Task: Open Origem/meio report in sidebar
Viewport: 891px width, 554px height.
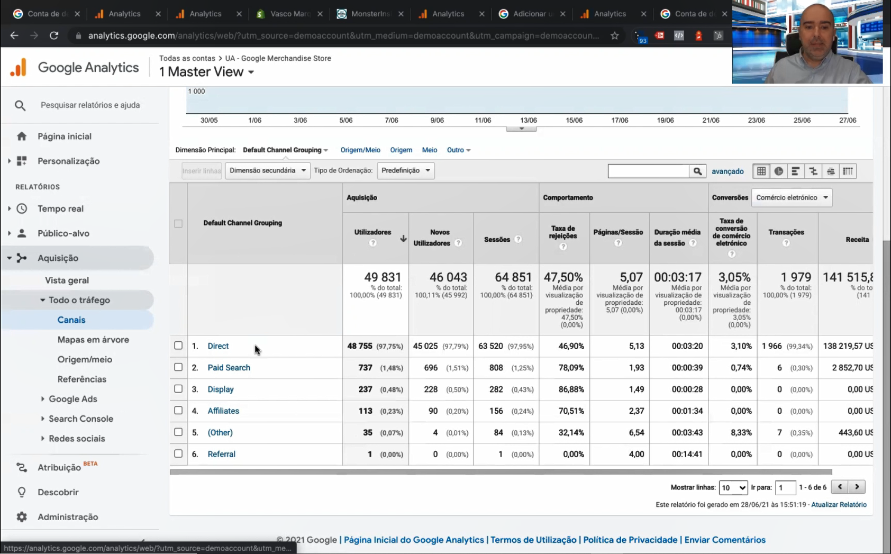Action: coord(85,359)
